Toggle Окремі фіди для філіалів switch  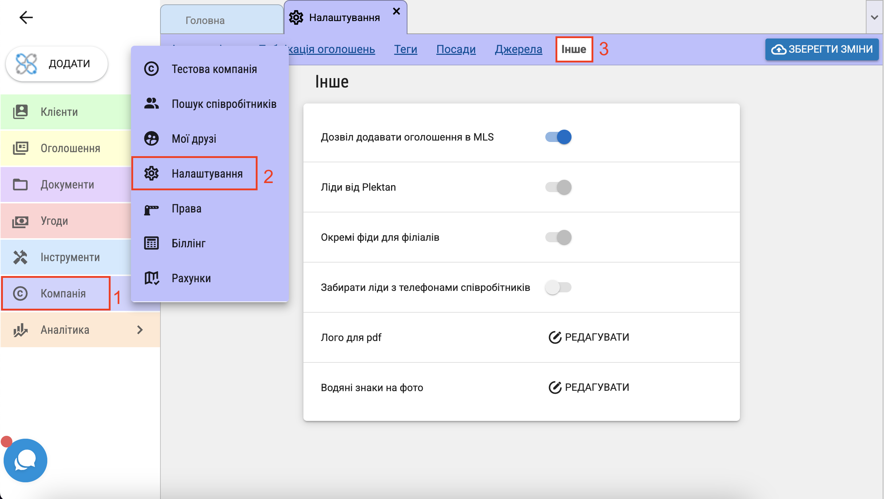[x=558, y=237]
